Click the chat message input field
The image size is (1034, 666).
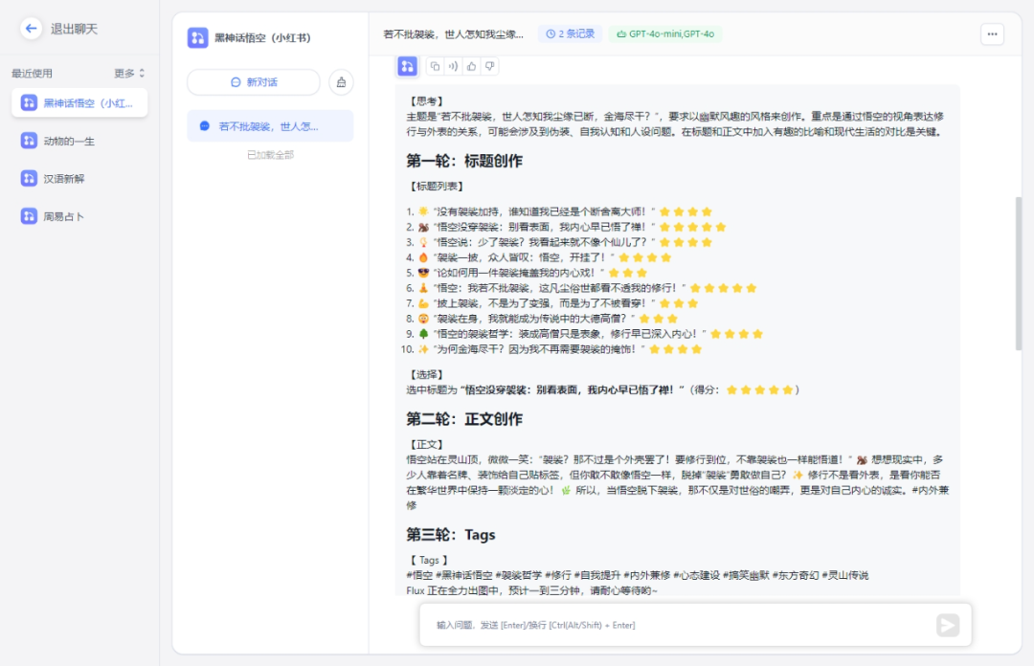point(679,625)
